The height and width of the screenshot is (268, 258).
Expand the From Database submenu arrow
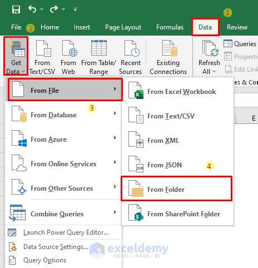tap(115, 113)
